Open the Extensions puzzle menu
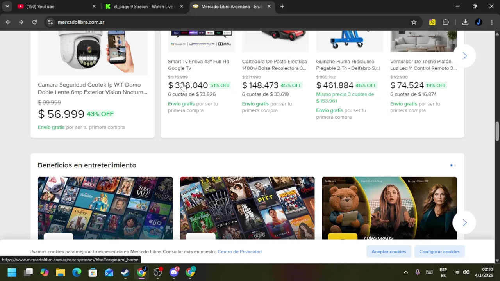 [x=446, y=22]
